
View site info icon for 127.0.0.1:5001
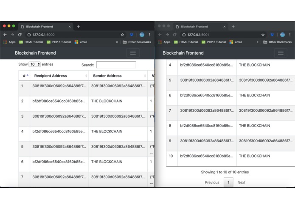184,35
